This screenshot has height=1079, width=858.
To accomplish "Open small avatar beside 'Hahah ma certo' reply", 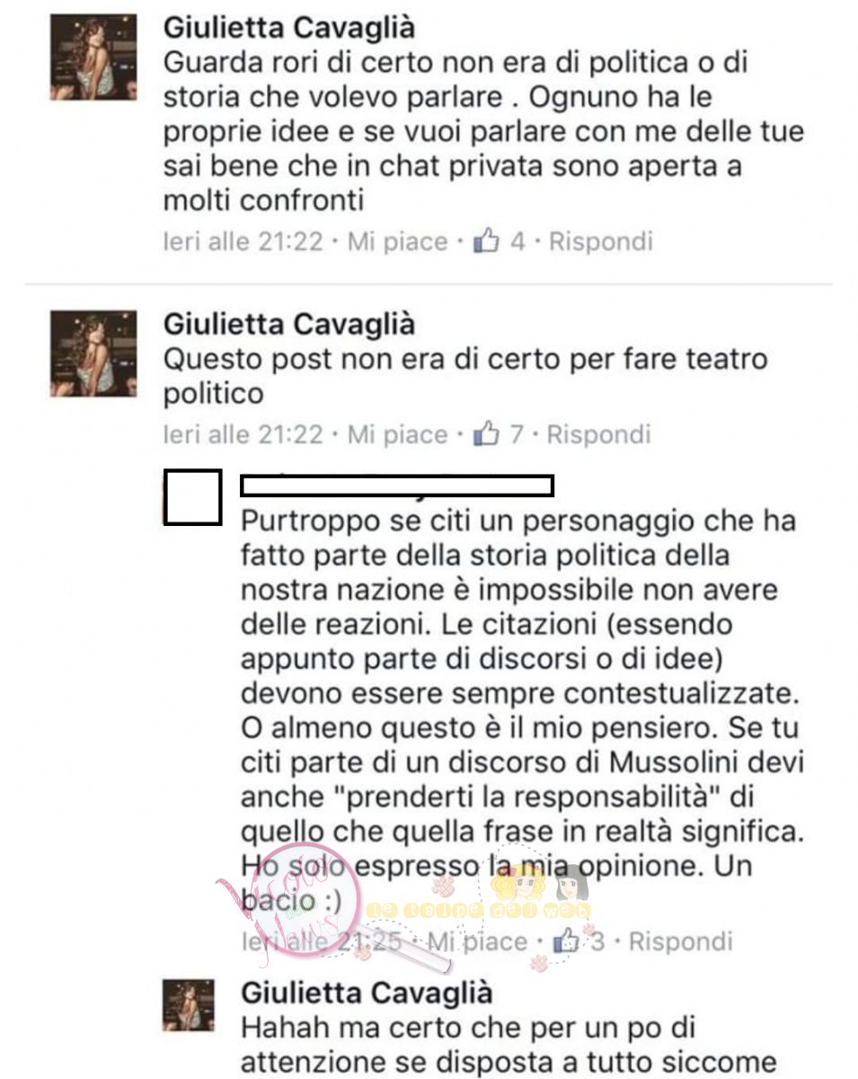I will 189,1005.
